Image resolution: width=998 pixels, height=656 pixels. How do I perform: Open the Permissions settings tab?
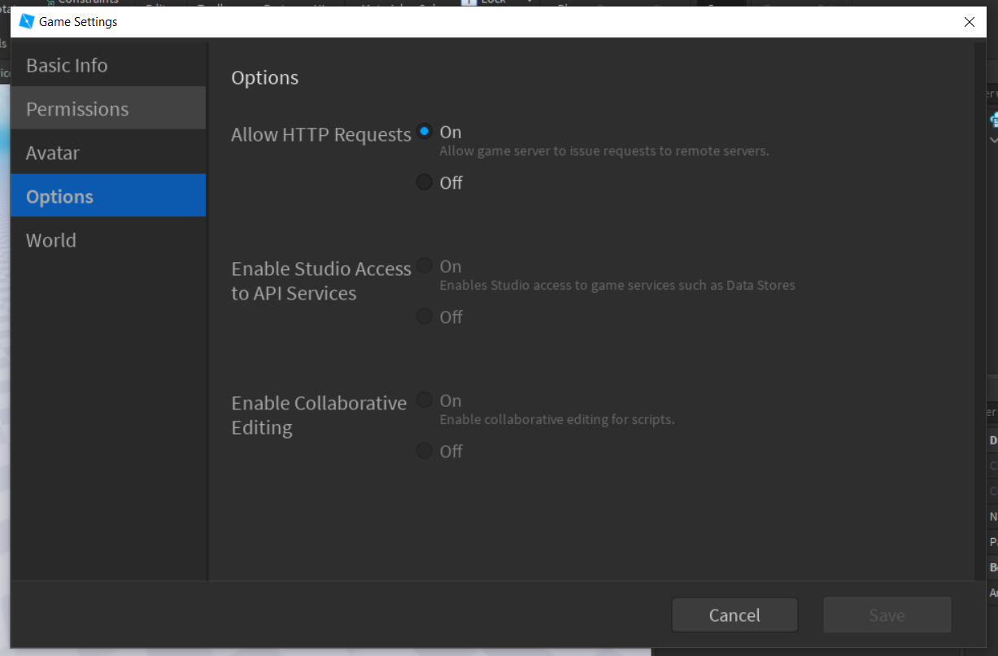point(77,107)
